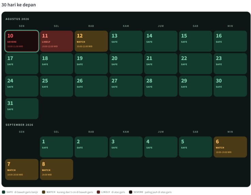Screen dimensions: 251x195
Task: Pick August 19 in the calendar
Action: pos(91,64)
